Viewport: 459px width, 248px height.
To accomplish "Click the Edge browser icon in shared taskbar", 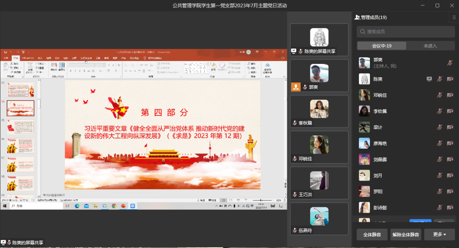I will 77,206.
